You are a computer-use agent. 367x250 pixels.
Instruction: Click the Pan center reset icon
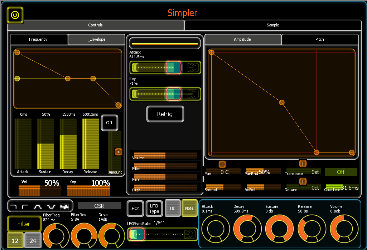click(222, 164)
